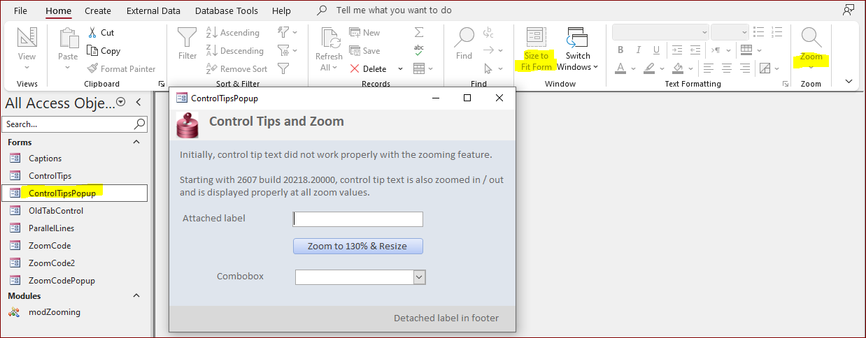
Task: Collapse the Forms group in navigation pane
Action: [x=136, y=142]
